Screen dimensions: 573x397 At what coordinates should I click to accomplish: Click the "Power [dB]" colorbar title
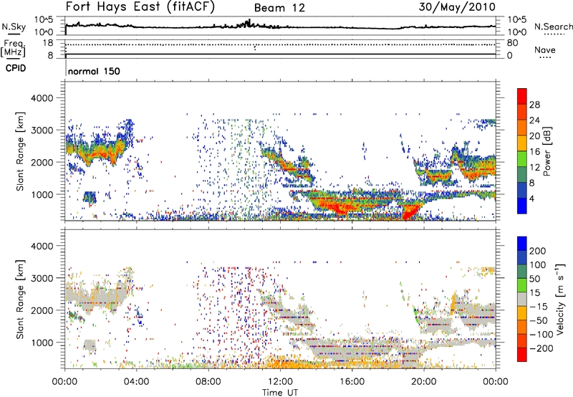click(x=546, y=151)
